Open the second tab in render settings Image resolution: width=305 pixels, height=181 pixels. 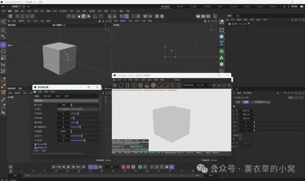pos(47,96)
